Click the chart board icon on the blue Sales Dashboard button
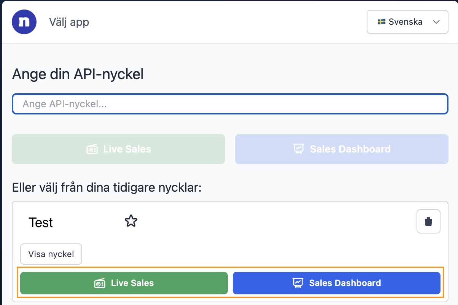The image size is (458, 305). tap(297, 283)
